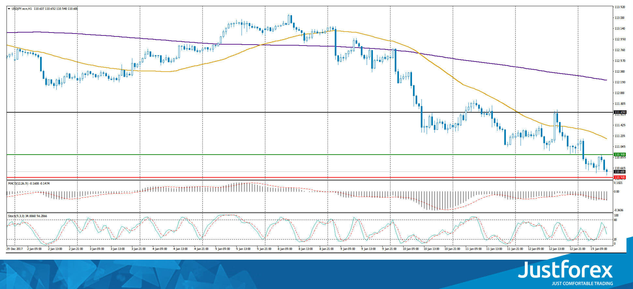Image resolution: width=633 pixels, height=289 pixels.
Task: Click the 112.190 price axis value
Action: [x=620, y=82]
